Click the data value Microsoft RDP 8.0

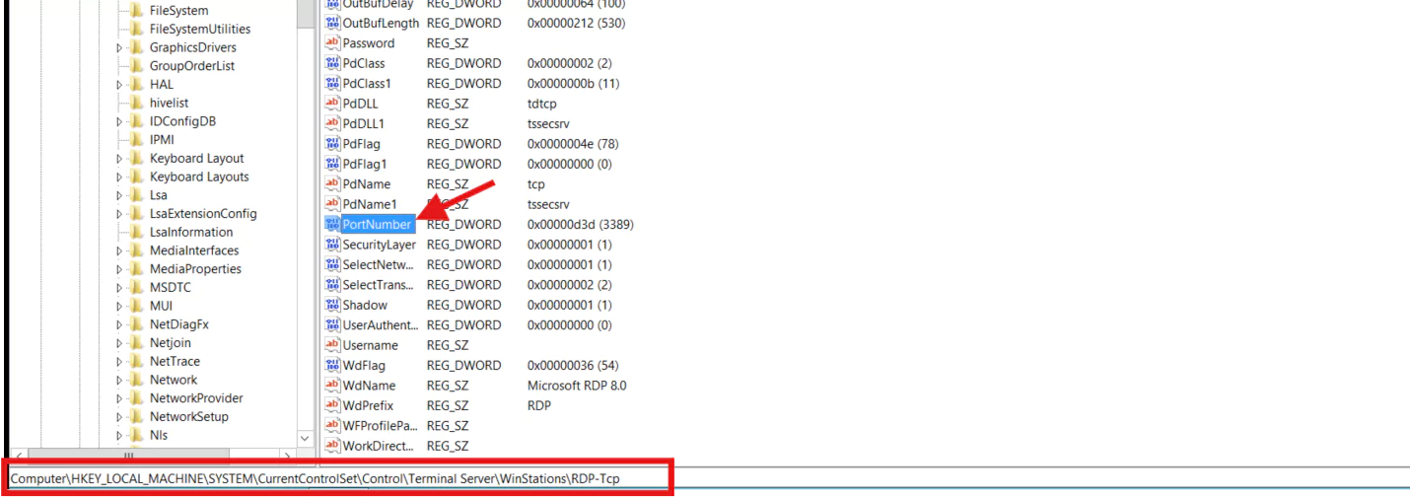coord(577,386)
